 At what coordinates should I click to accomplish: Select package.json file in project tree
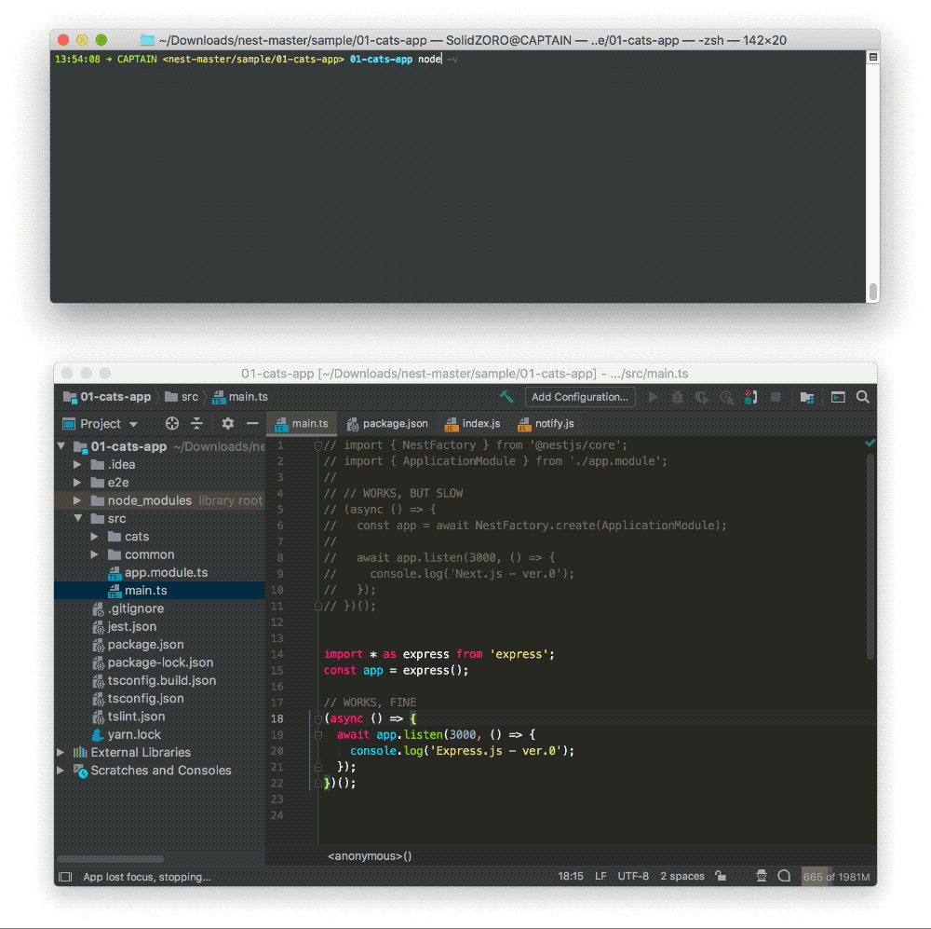(x=139, y=644)
